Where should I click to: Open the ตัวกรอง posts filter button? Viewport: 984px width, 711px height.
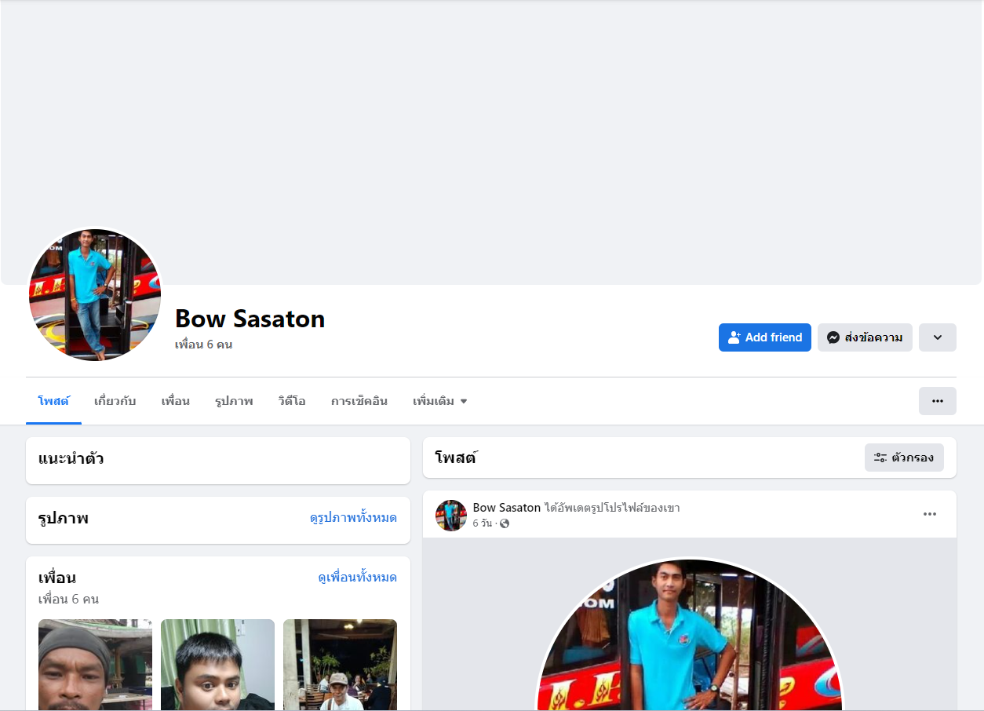point(904,458)
